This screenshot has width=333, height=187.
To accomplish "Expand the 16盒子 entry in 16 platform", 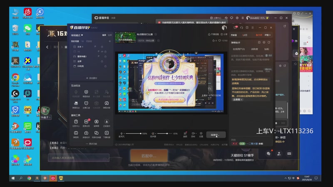I will tap(45, 117).
